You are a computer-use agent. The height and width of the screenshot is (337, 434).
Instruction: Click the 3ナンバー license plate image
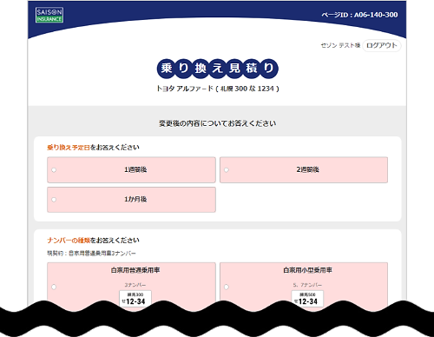[135, 299]
